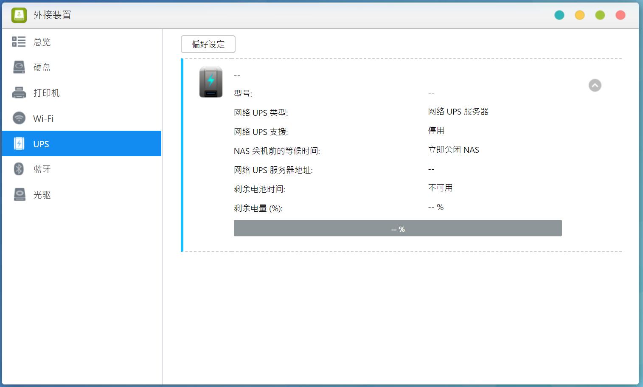
Task: Click the 硬盘 disk icon
Action: (19, 67)
